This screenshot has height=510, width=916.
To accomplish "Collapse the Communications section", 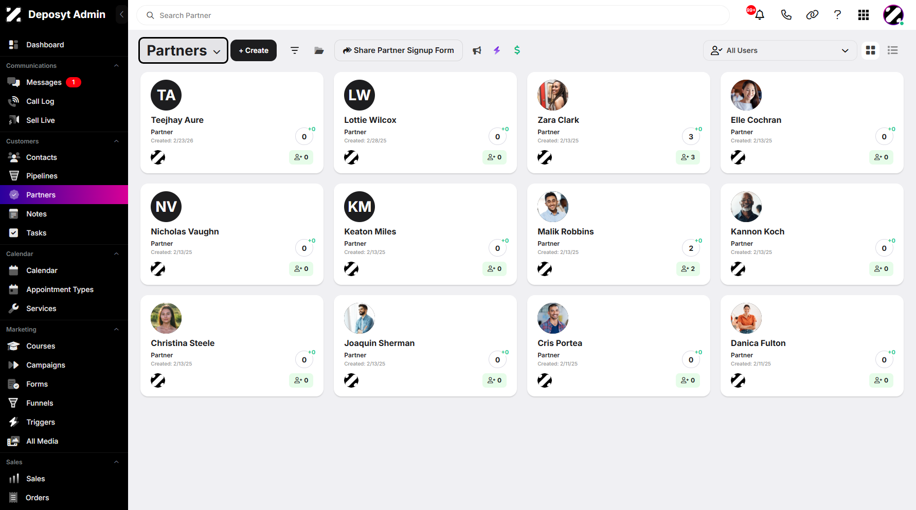I will (116, 66).
